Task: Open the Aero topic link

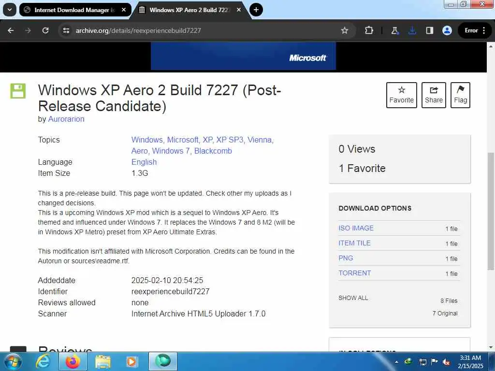Action: click(139, 151)
